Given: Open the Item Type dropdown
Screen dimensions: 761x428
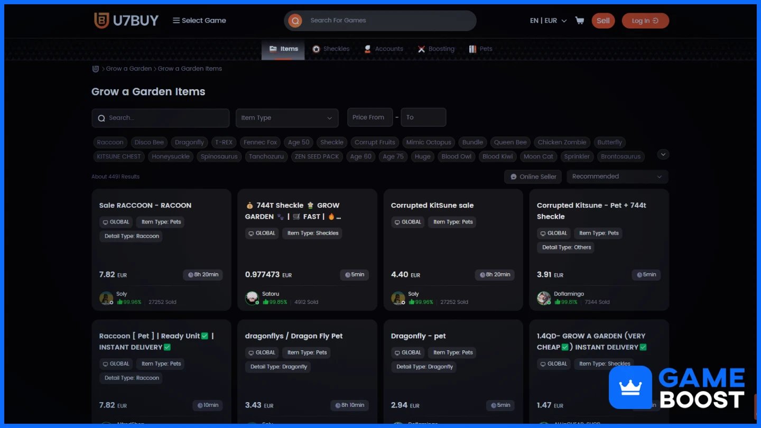Looking at the screenshot, I should pos(287,118).
